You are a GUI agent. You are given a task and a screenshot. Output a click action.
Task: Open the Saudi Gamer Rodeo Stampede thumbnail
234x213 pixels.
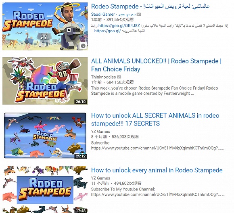point(45,26)
